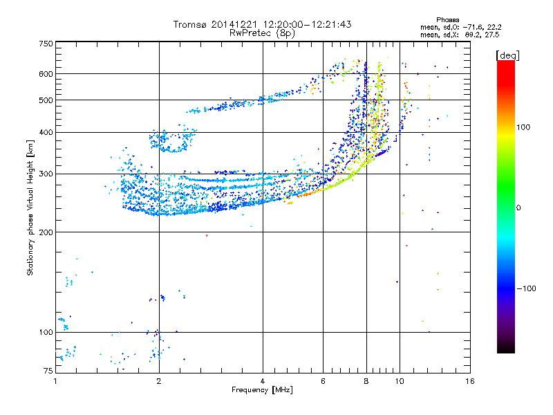Click the plot title 'Tromsø 20141221 12:20:00-12:21:43'
553x415 pixels.
pyautogui.click(x=262, y=24)
